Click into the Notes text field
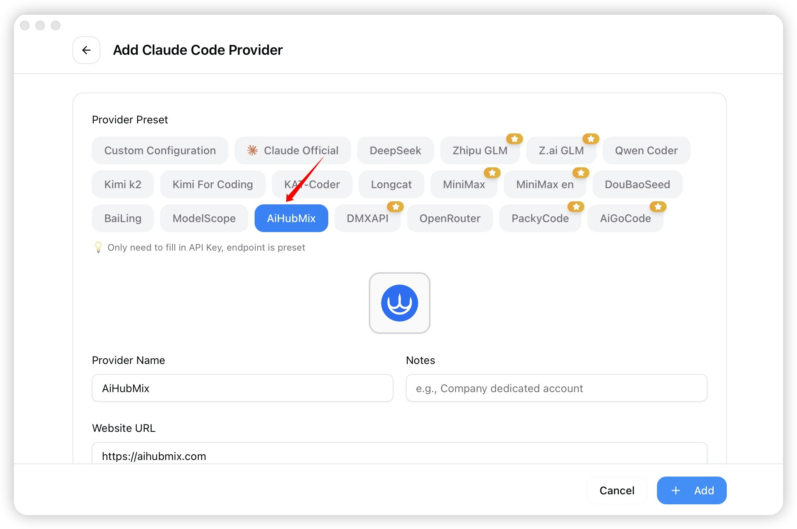 556,388
